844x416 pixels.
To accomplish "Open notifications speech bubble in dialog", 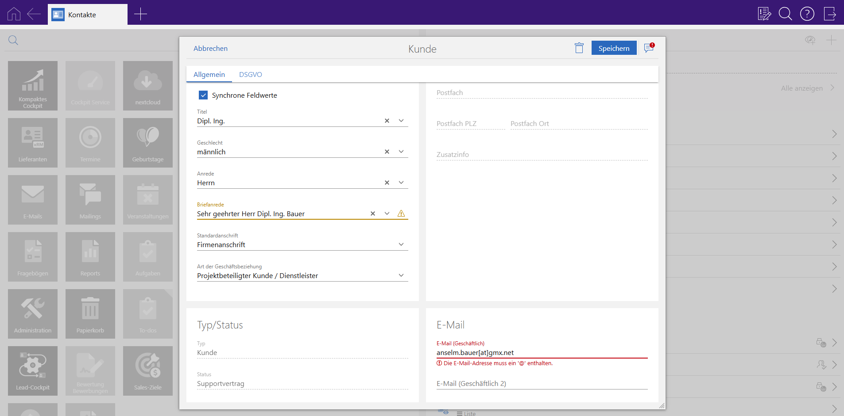I will [649, 48].
